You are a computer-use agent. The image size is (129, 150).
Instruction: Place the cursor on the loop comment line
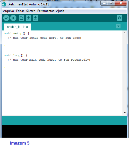tap(49, 60)
